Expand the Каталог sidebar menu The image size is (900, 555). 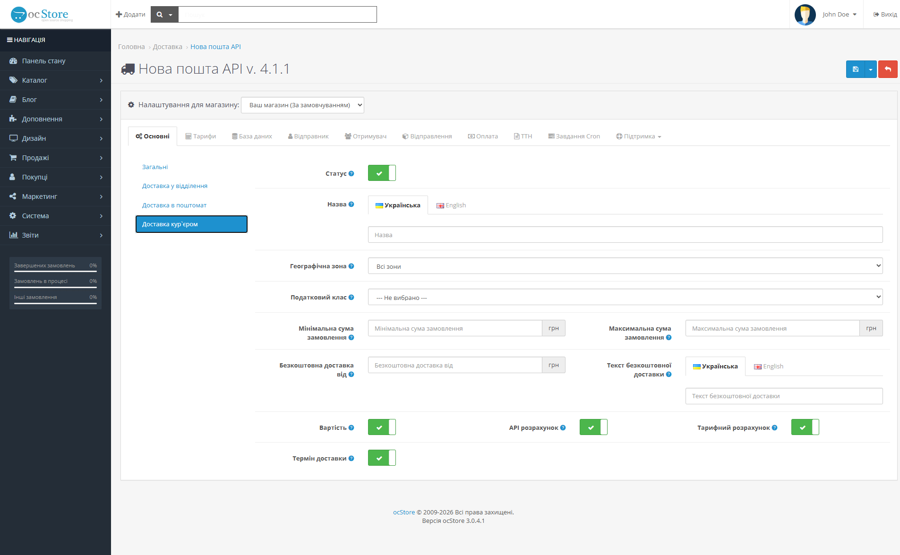(x=55, y=80)
